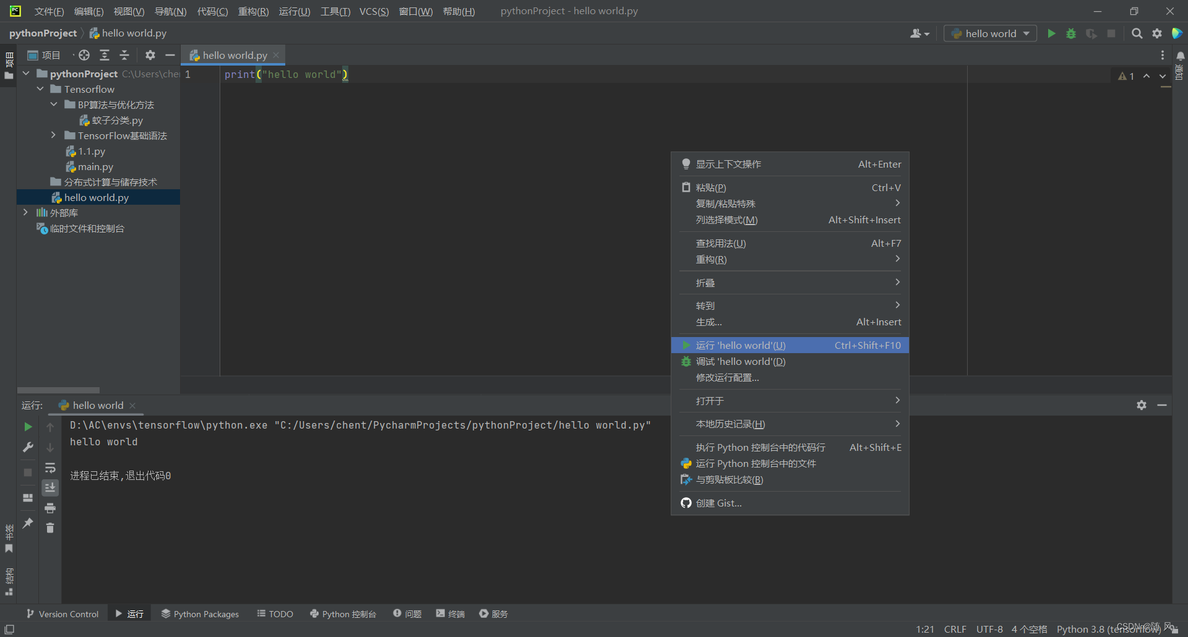Open the hello world run configuration dropdown
The height and width of the screenshot is (637, 1188).
[990, 33]
